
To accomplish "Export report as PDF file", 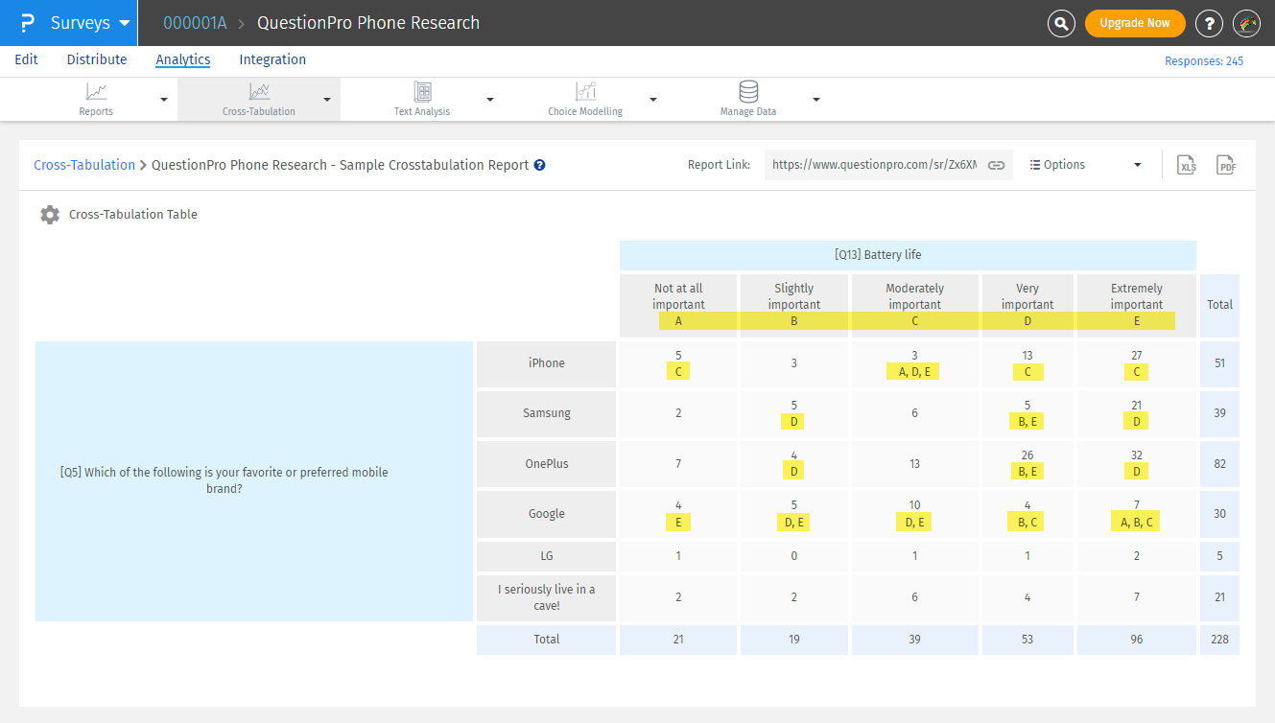I will 1225,165.
